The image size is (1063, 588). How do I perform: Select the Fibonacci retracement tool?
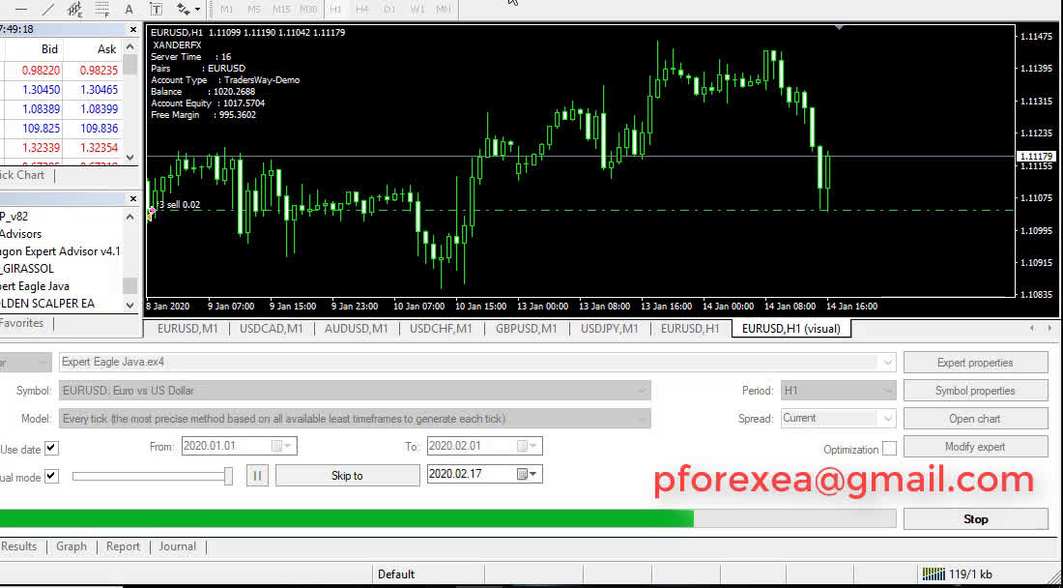(x=102, y=9)
